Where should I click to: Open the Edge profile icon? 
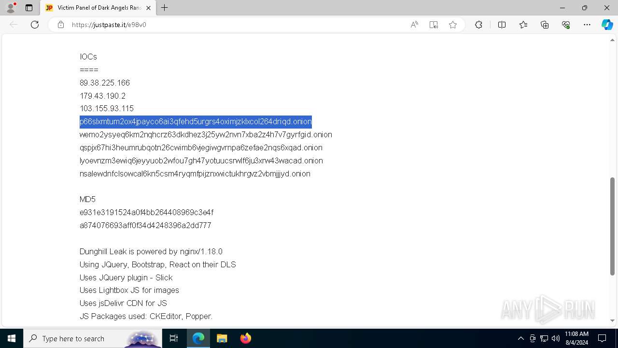[x=11, y=8]
